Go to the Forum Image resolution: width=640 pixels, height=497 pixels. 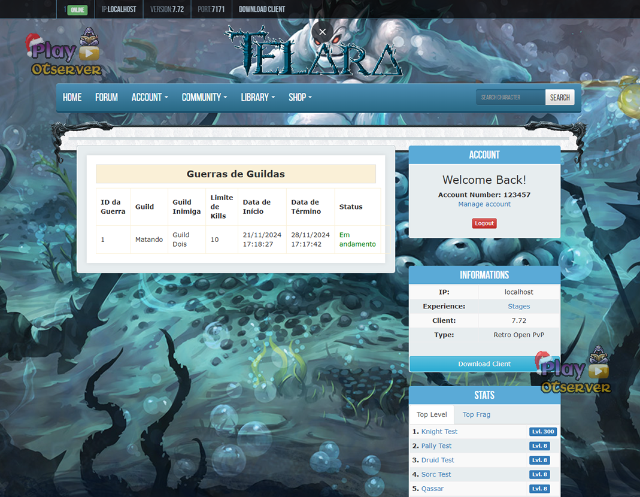(x=107, y=98)
